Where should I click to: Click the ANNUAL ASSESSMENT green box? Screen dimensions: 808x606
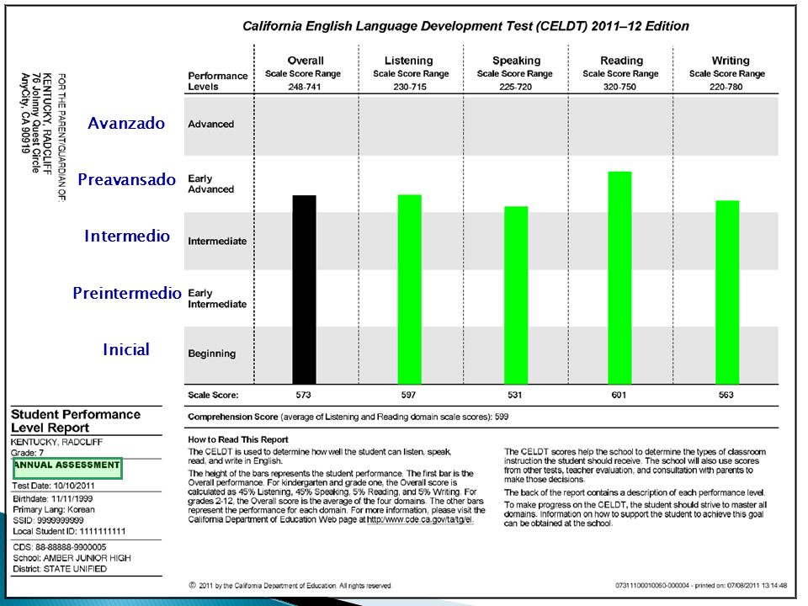click(67, 468)
